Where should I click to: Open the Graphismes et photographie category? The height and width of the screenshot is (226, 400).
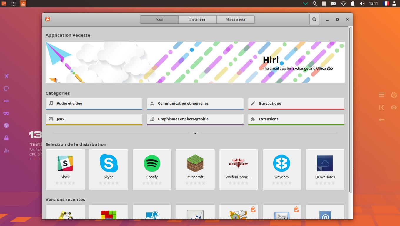(x=195, y=119)
